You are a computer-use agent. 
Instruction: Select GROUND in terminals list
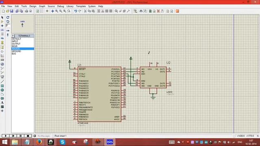[16, 52]
